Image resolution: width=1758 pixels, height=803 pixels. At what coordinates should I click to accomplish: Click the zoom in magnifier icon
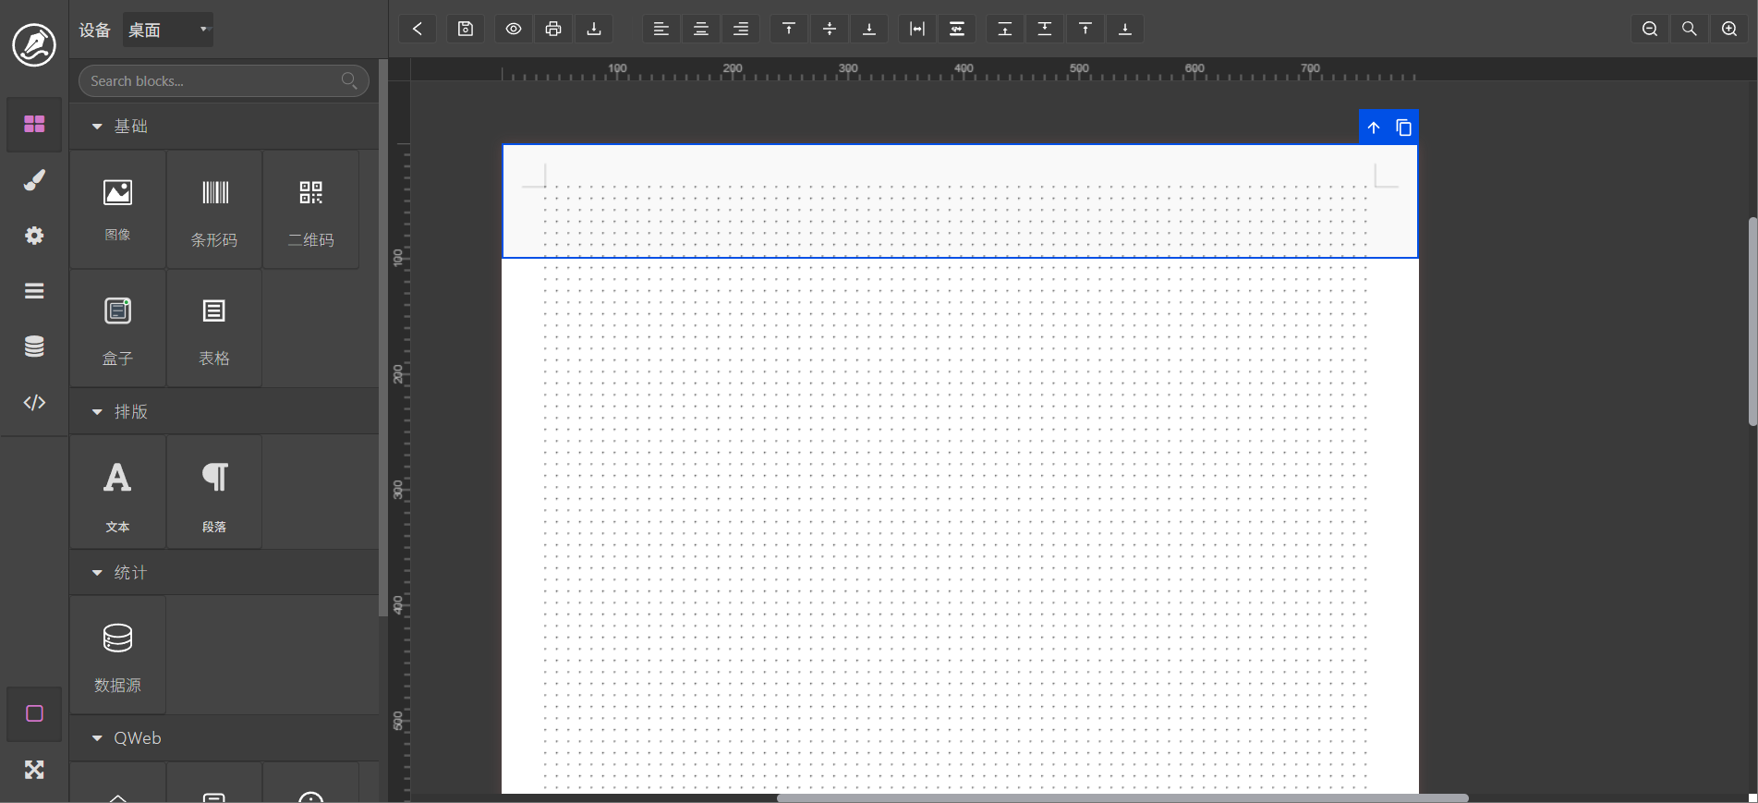click(1729, 29)
